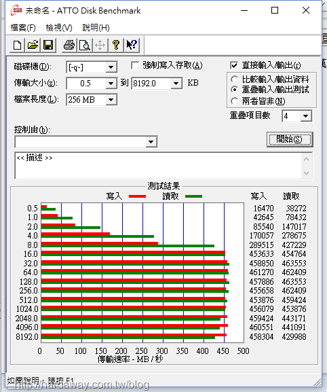Click the 傳輸速率 - MB / 秒 axis label
Image resolution: width=327 pixels, height=392 pixels.
[130, 359]
